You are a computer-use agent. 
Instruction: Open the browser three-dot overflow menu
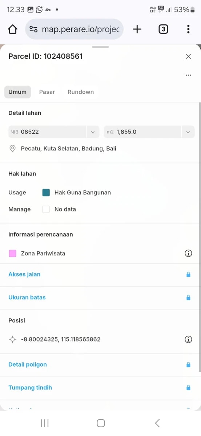click(188, 29)
